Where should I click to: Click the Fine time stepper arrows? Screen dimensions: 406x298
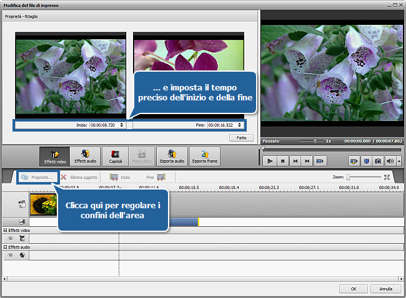[239, 125]
